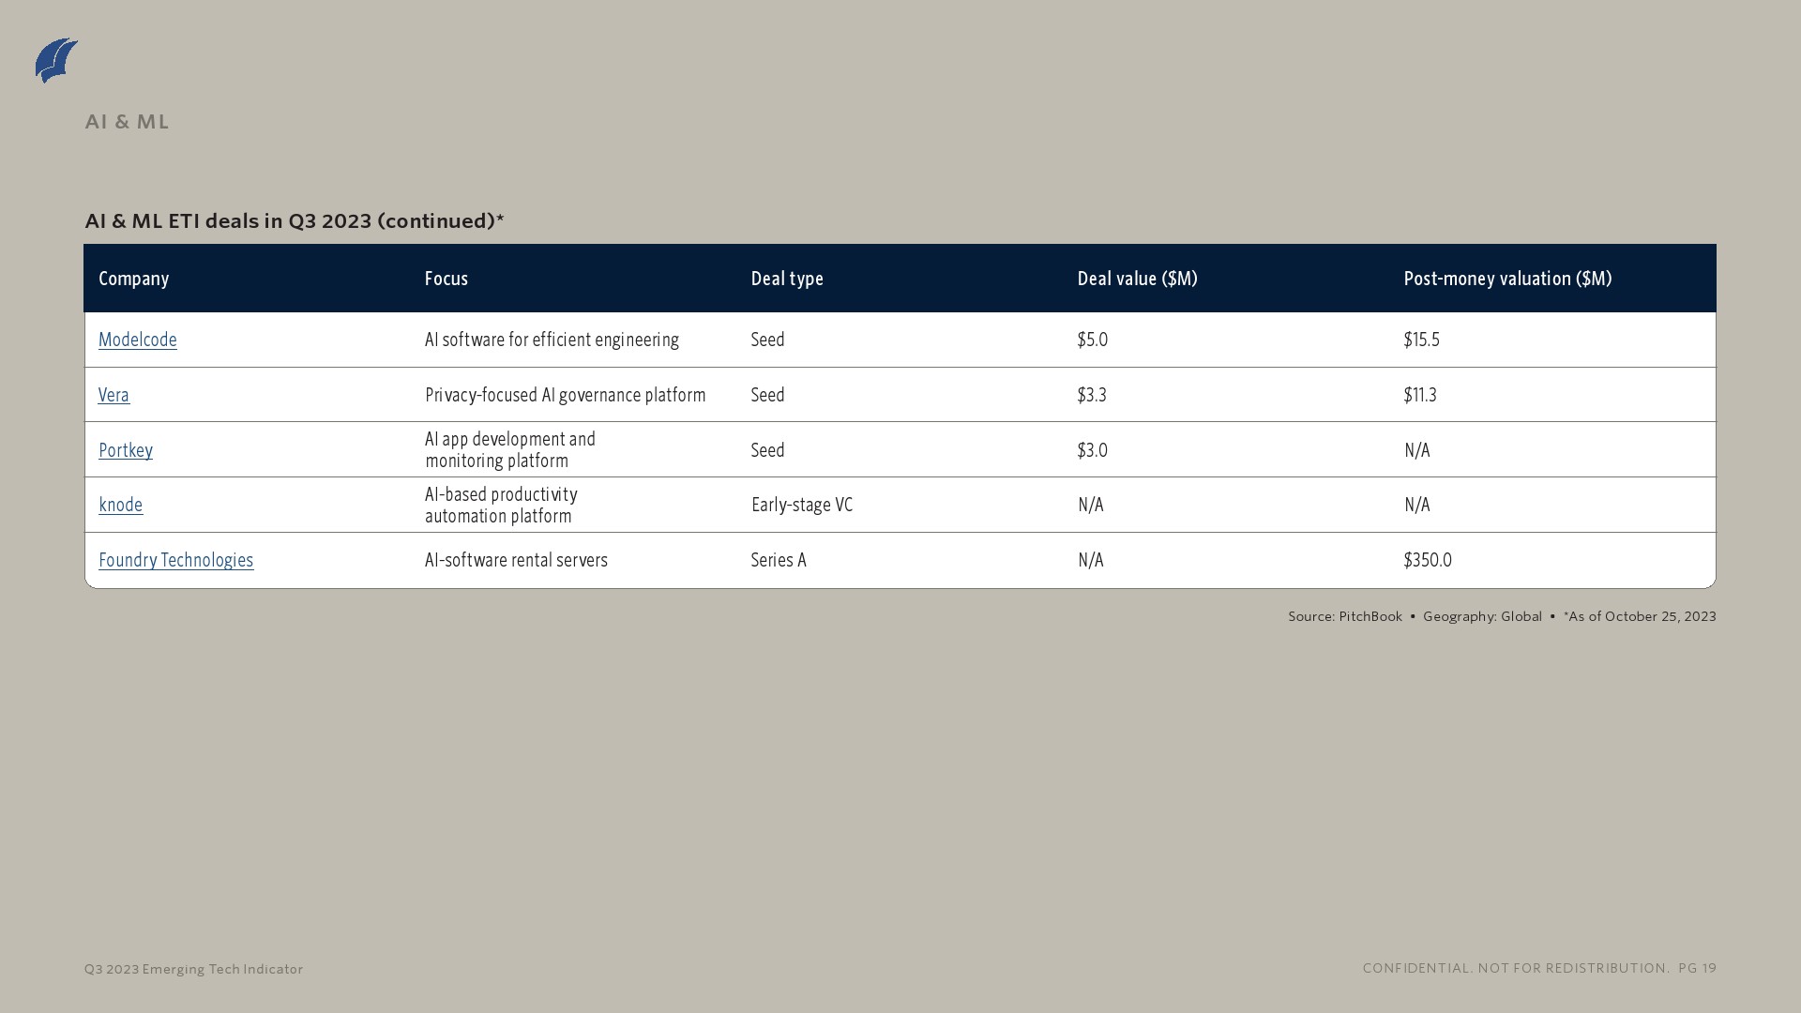
Task: Select the Early-stage VC deal type cell
Action: (802, 505)
